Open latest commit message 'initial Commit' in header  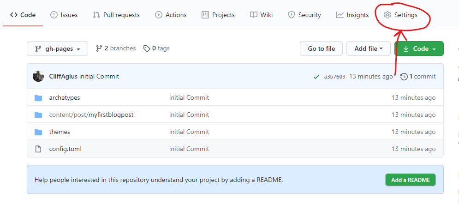[x=99, y=77]
